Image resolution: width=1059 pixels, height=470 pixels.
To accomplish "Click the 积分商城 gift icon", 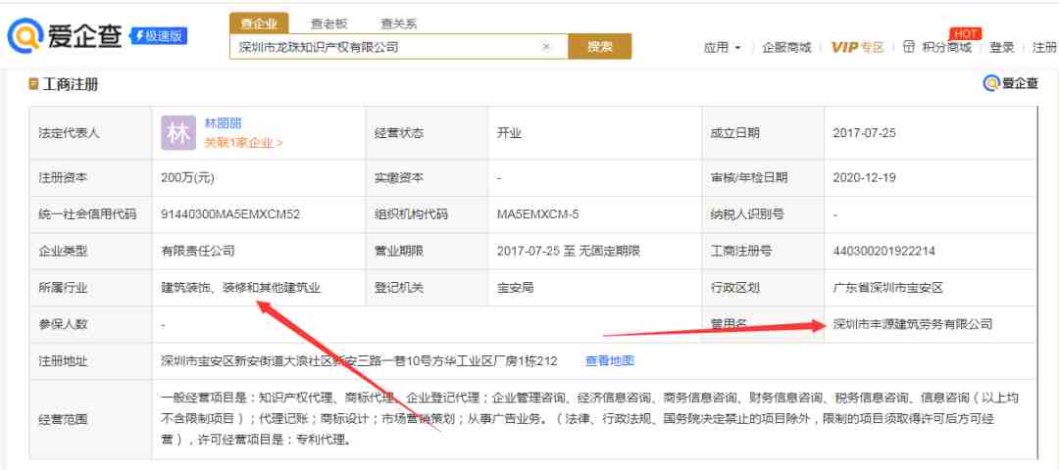I will [x=909, y=47].
